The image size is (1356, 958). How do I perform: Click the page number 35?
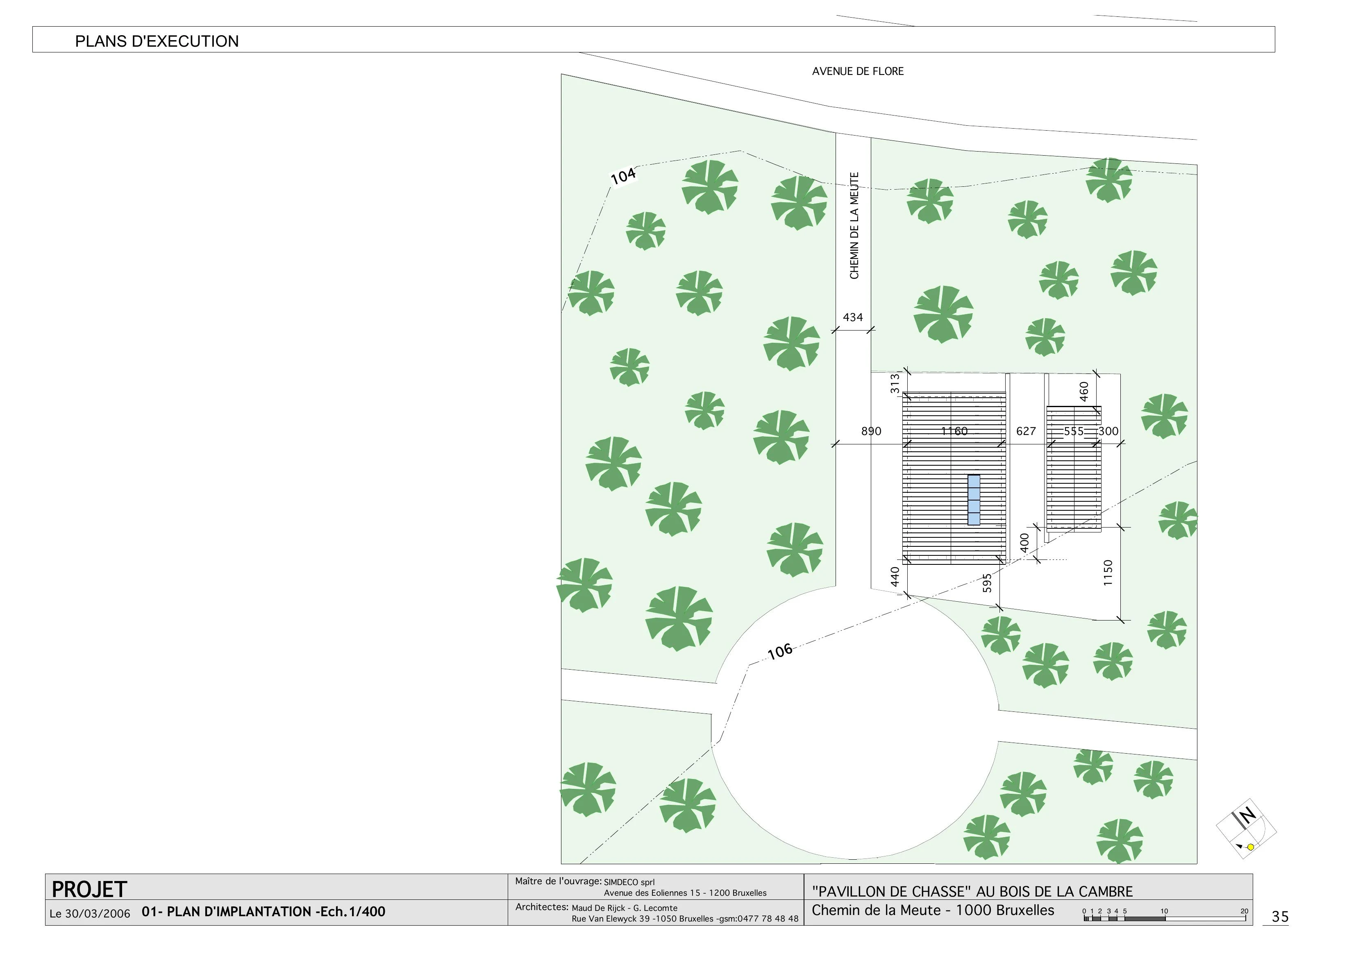pyautogui.click(x=1281, y=917)
